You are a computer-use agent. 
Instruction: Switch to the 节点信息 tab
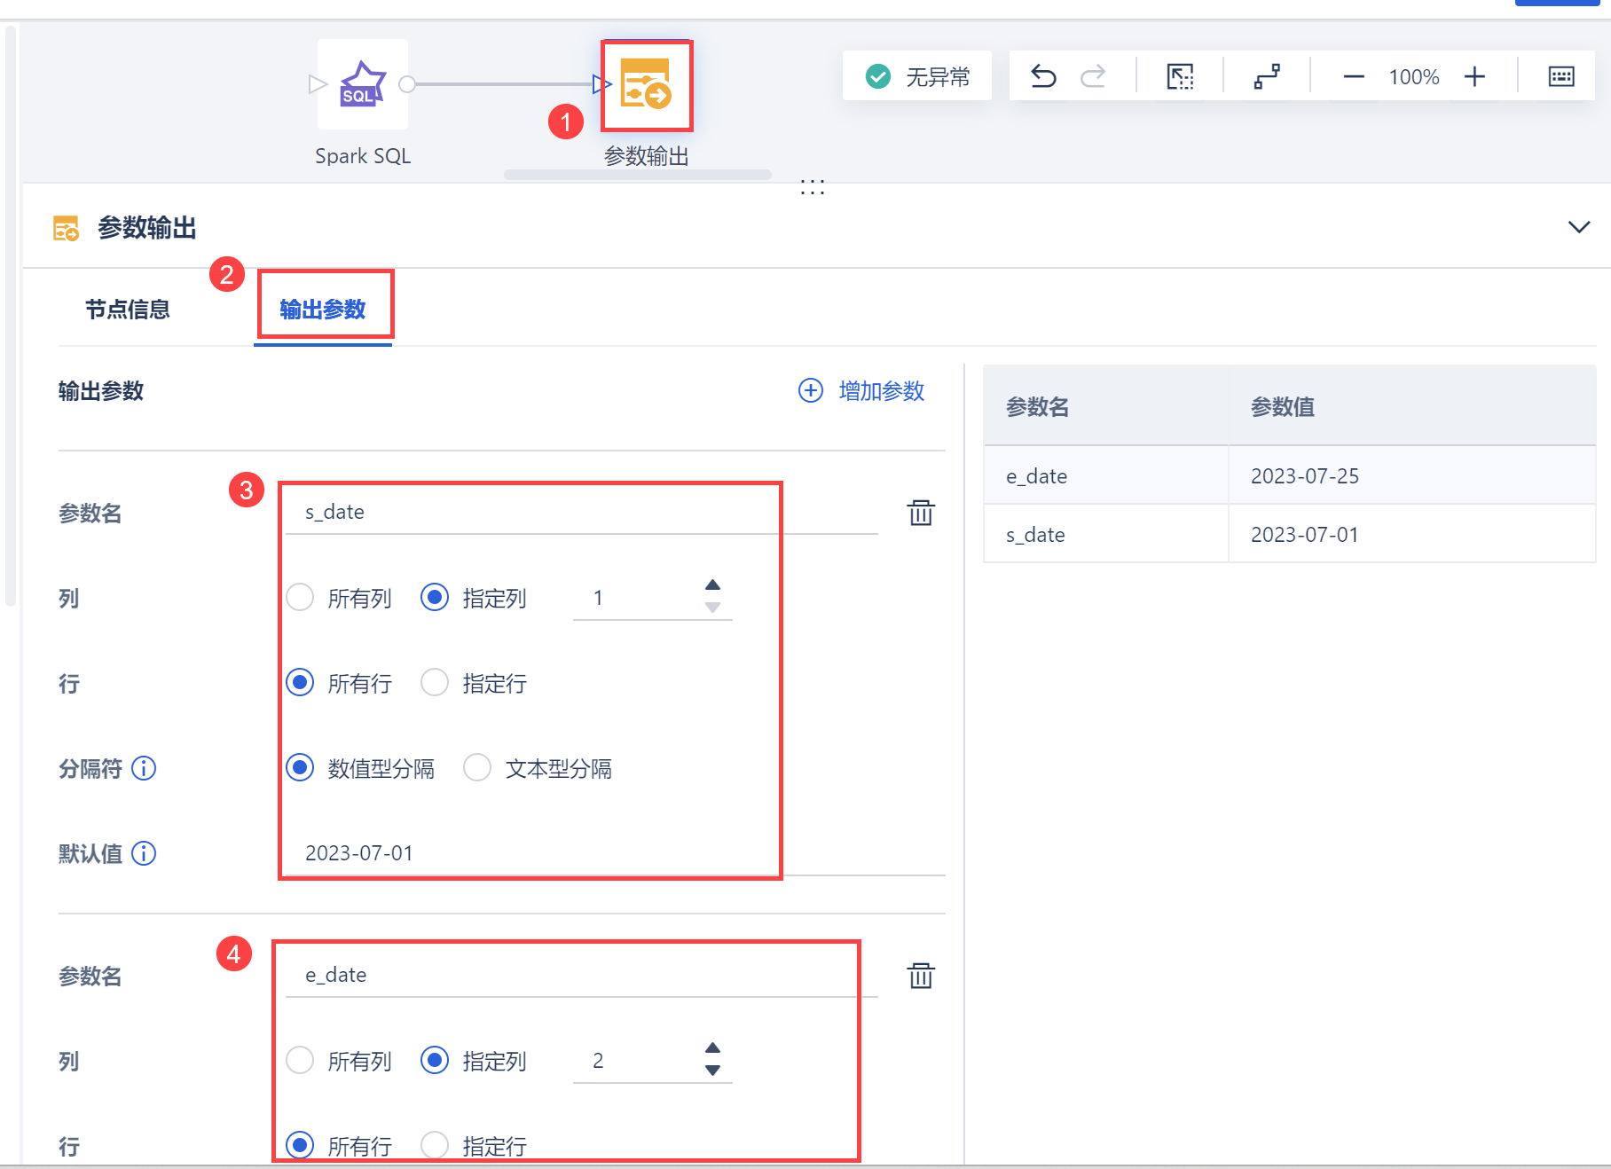click(128, 310)
